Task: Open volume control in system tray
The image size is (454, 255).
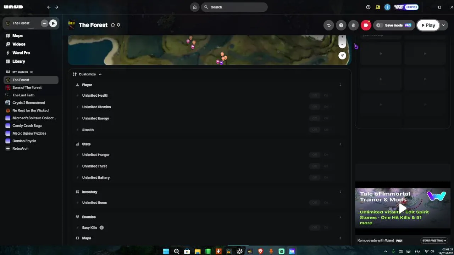Action: pyautogui.click(x=432, y=251)
